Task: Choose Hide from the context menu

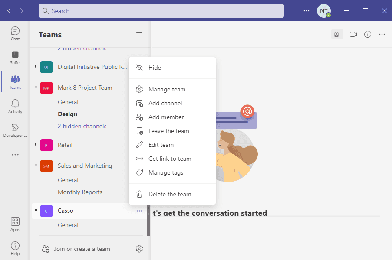Action: pyautogui.click(x=172, y=68)
